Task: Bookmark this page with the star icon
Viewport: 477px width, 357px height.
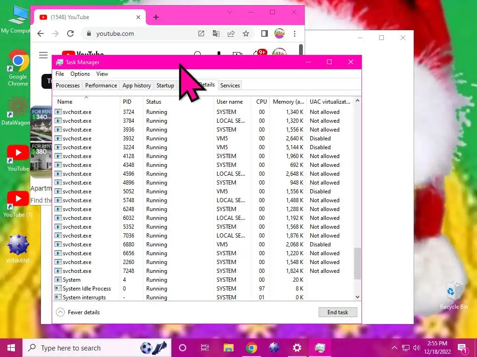Action: [246, 33]
